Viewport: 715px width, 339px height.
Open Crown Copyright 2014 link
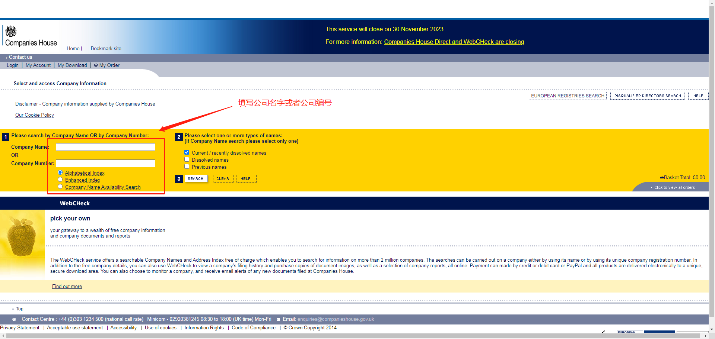tap(310, 328)
